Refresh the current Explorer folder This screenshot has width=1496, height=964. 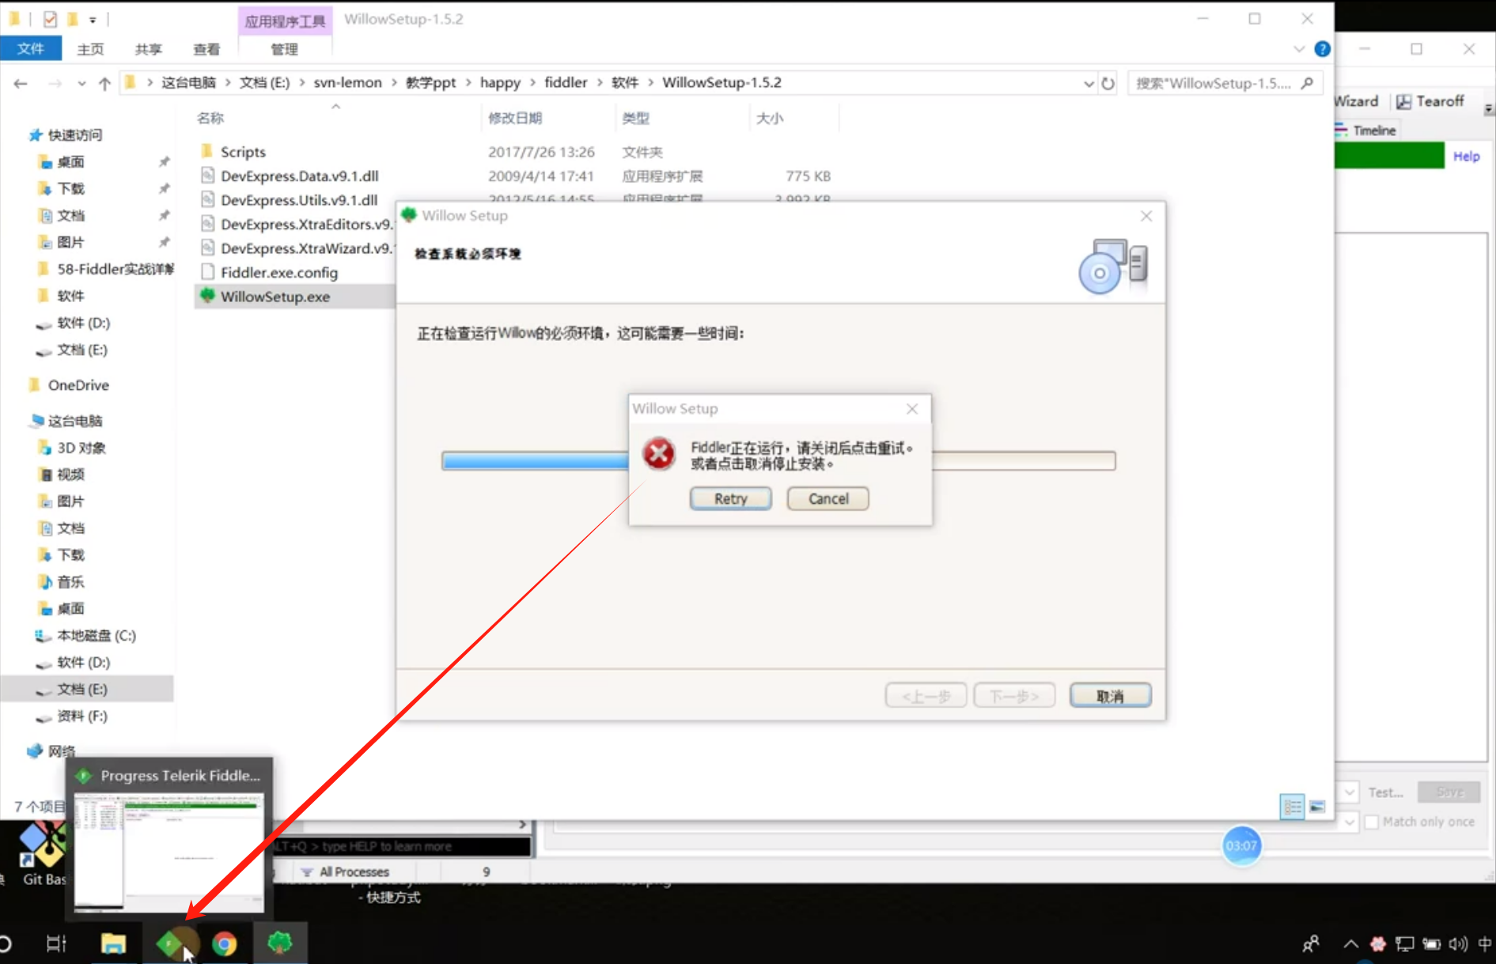[x=1108, y=83]
